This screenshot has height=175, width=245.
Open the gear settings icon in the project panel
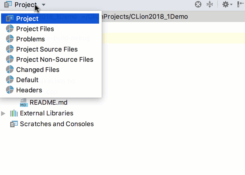coord(225,4)
